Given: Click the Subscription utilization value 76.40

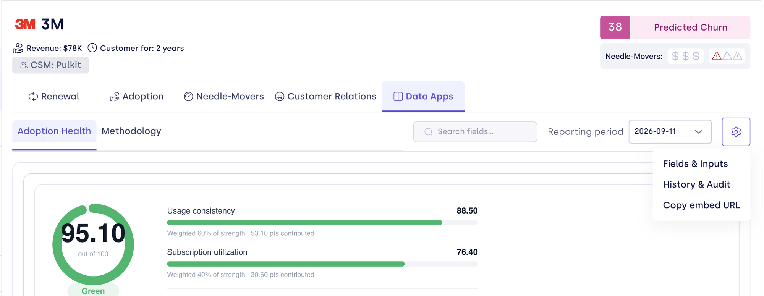Looking at the screenshot, I should click(467, 252).
